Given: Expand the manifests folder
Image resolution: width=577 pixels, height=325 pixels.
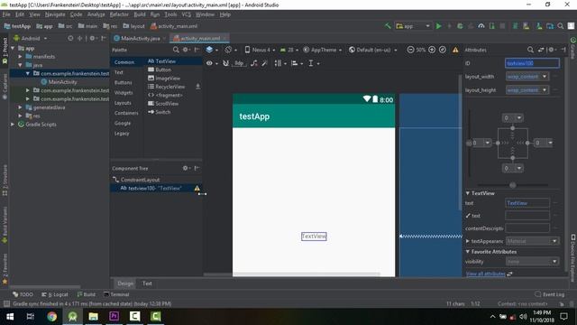Looking at the screenshot, I should [20, 57].
